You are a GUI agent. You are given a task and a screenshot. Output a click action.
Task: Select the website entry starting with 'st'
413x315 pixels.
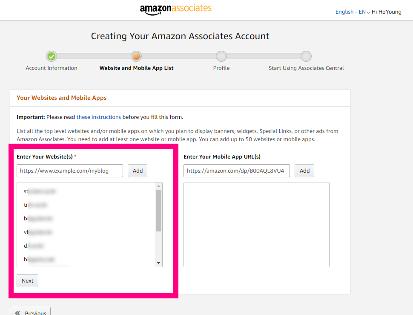point(40,191)
